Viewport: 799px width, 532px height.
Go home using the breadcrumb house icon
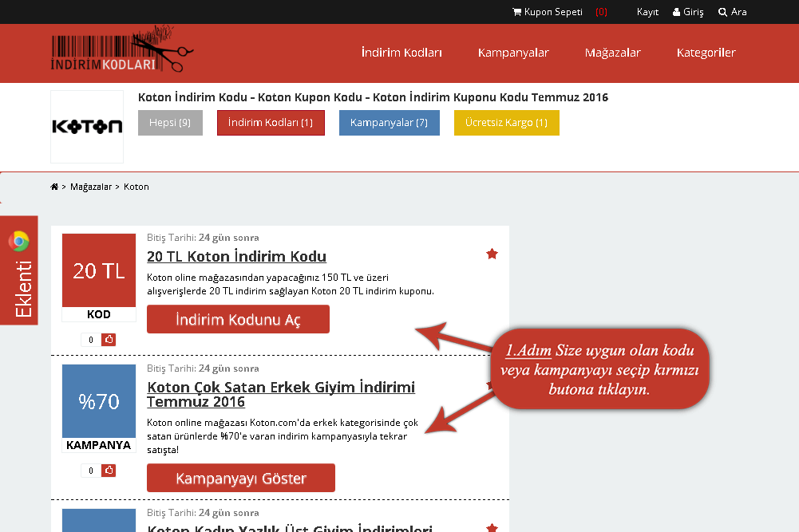tap(54, 187)
